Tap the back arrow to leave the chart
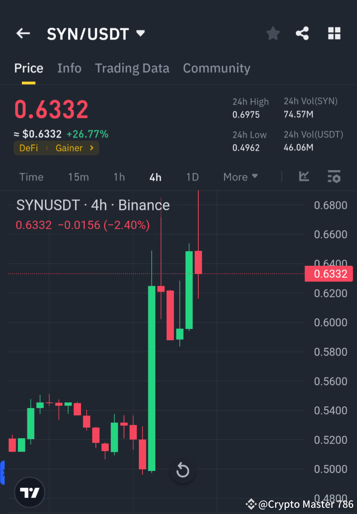 tap(23, 34)
